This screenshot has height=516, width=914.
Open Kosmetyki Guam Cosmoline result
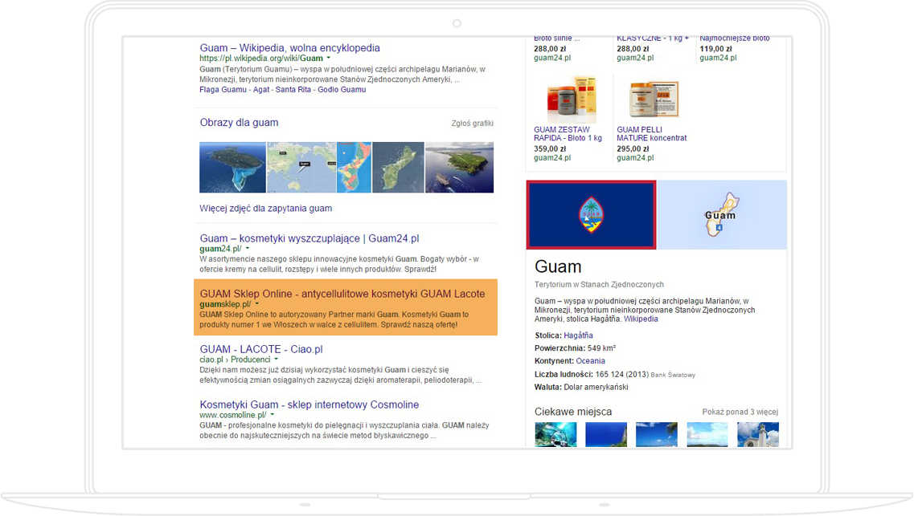pos(309,405)
